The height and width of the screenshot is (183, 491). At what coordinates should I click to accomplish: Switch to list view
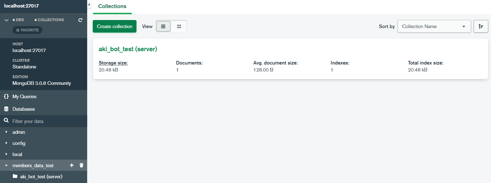(x=163, y=26)
